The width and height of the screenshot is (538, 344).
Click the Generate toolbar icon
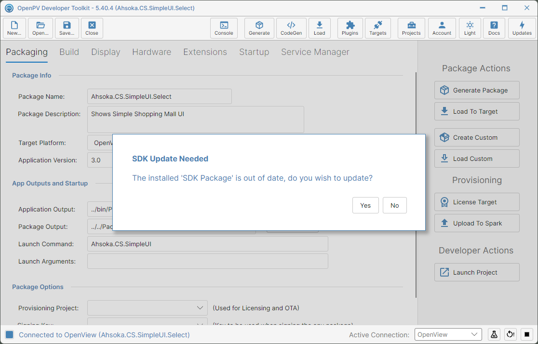click(259, 28)
